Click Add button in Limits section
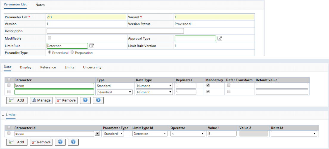This screenshot has width=329, height=149. pyautogui.click(x=17, y=142)
